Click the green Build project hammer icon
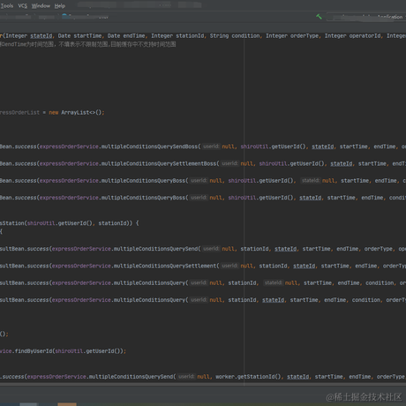 319,17
